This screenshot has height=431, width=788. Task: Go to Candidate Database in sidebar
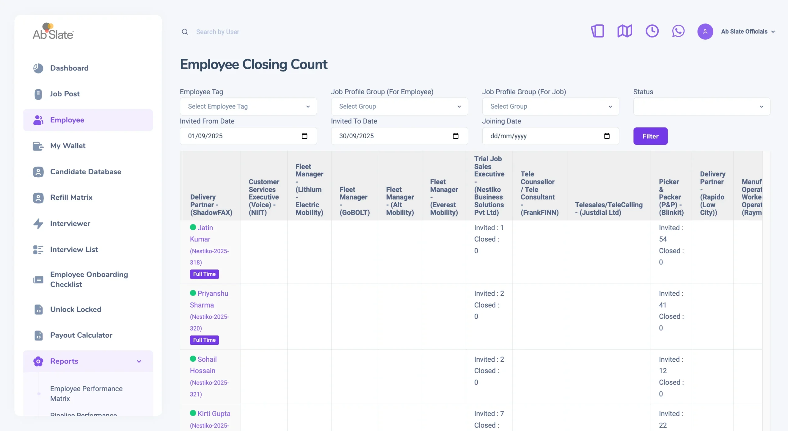[x=86, y=171]
